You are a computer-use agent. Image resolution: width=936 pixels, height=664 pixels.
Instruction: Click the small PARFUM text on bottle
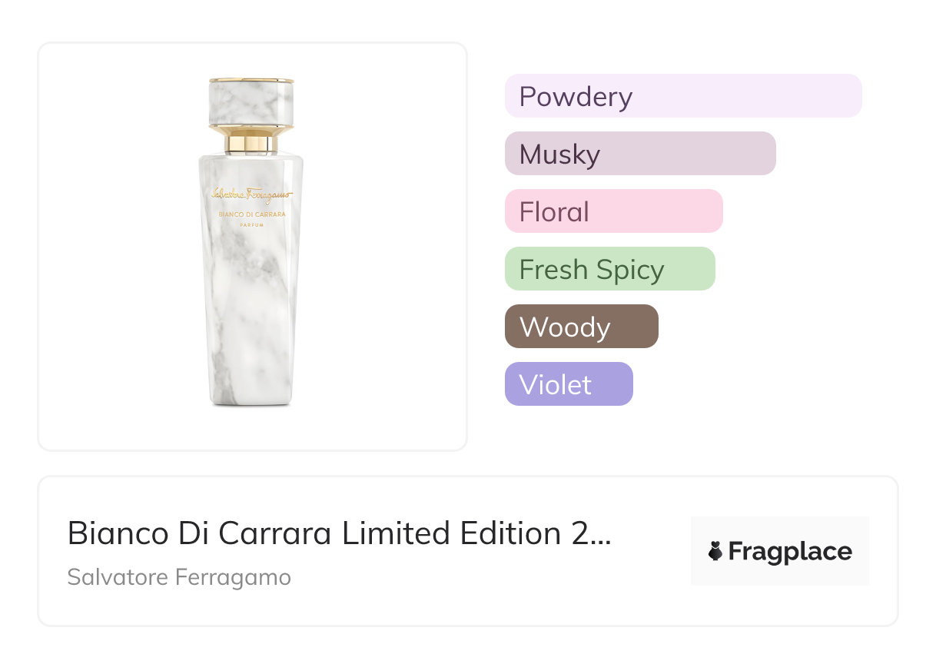pyautogui.click(x=252, y=224)
